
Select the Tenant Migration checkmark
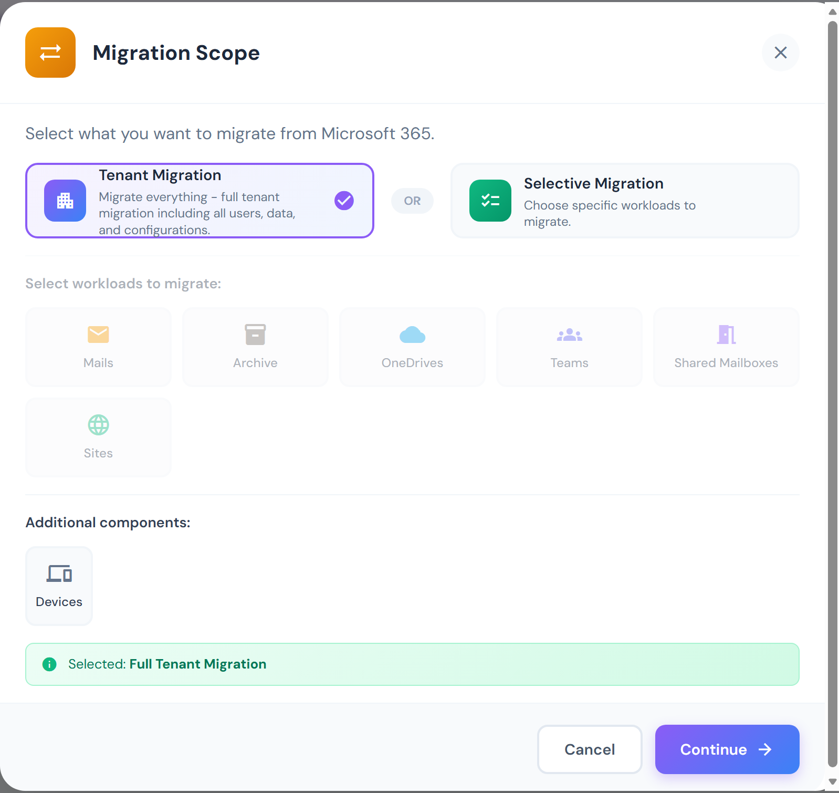click(344, 200)
